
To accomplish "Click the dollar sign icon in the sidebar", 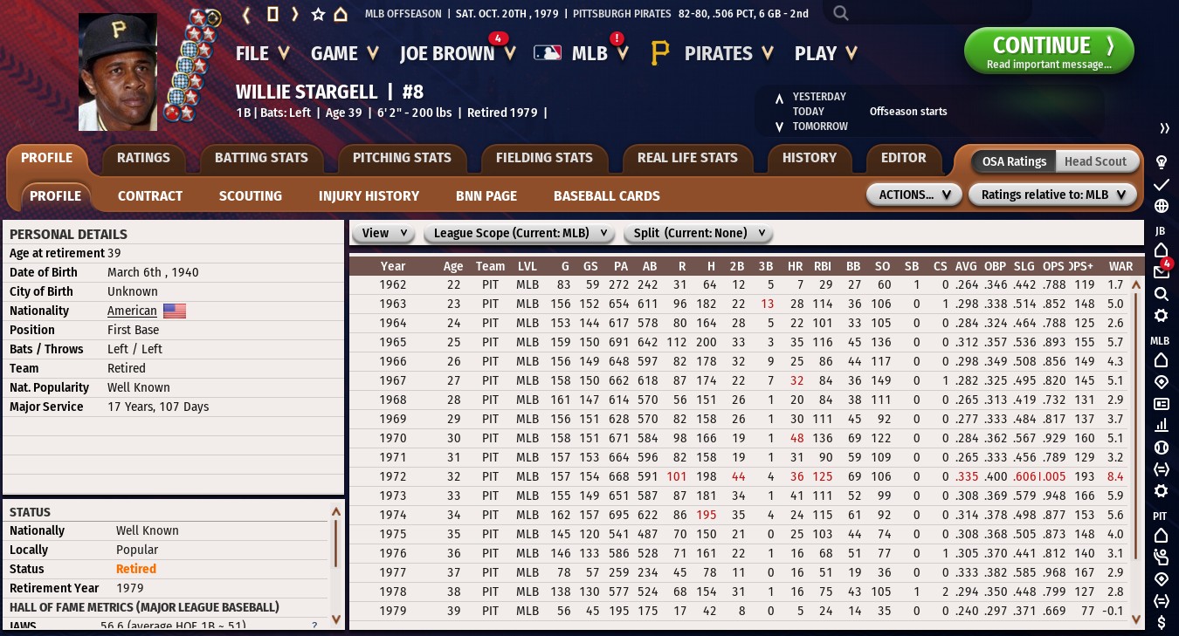I will coord(1162,622).
